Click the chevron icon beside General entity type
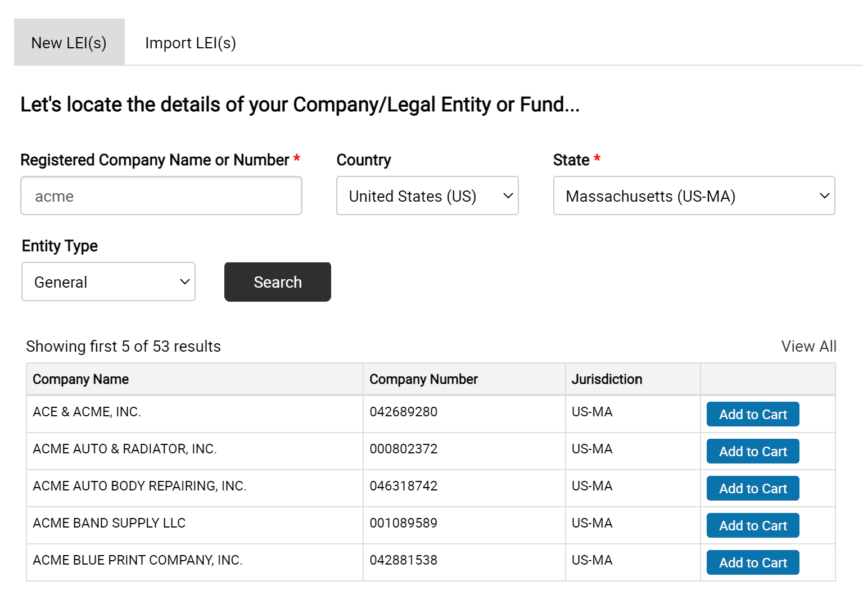This screenshot has height=609, width=863. (184, 281)
